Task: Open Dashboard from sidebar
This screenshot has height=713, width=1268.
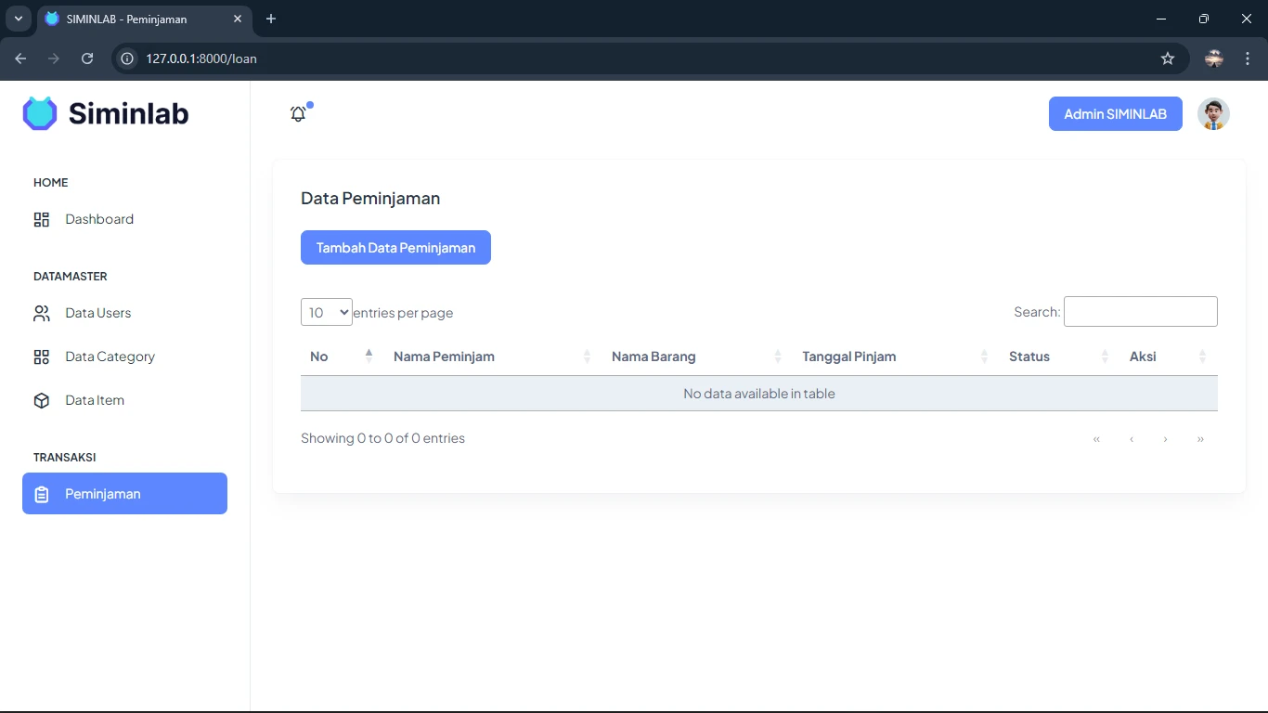Action: (99, 219)
